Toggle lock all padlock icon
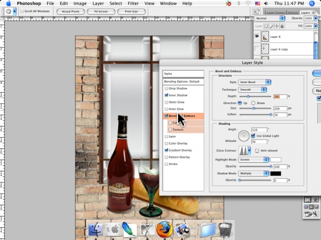Screen dimensions: 321x240 (282, 26)
